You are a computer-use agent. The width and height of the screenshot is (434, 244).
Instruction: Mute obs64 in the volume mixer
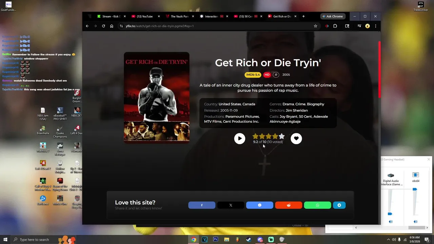tap(415, 222)
